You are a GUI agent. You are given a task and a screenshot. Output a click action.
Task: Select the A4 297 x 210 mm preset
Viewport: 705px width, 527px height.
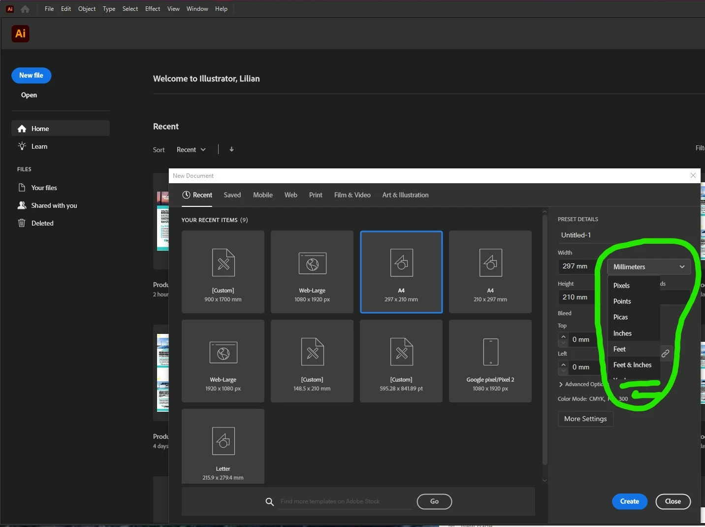tap(401, 272)
